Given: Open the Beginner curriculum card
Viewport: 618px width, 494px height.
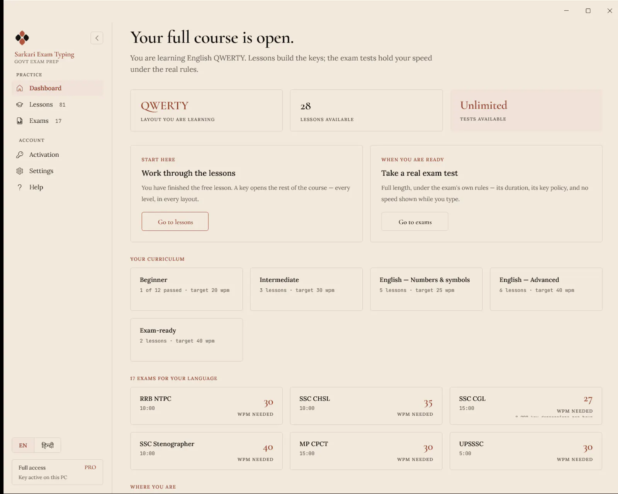Looking at the screenshot, I should pos(187,289).
